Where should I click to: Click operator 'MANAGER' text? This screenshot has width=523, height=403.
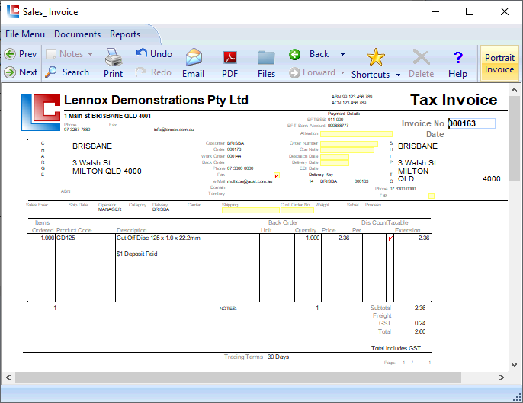110,209
